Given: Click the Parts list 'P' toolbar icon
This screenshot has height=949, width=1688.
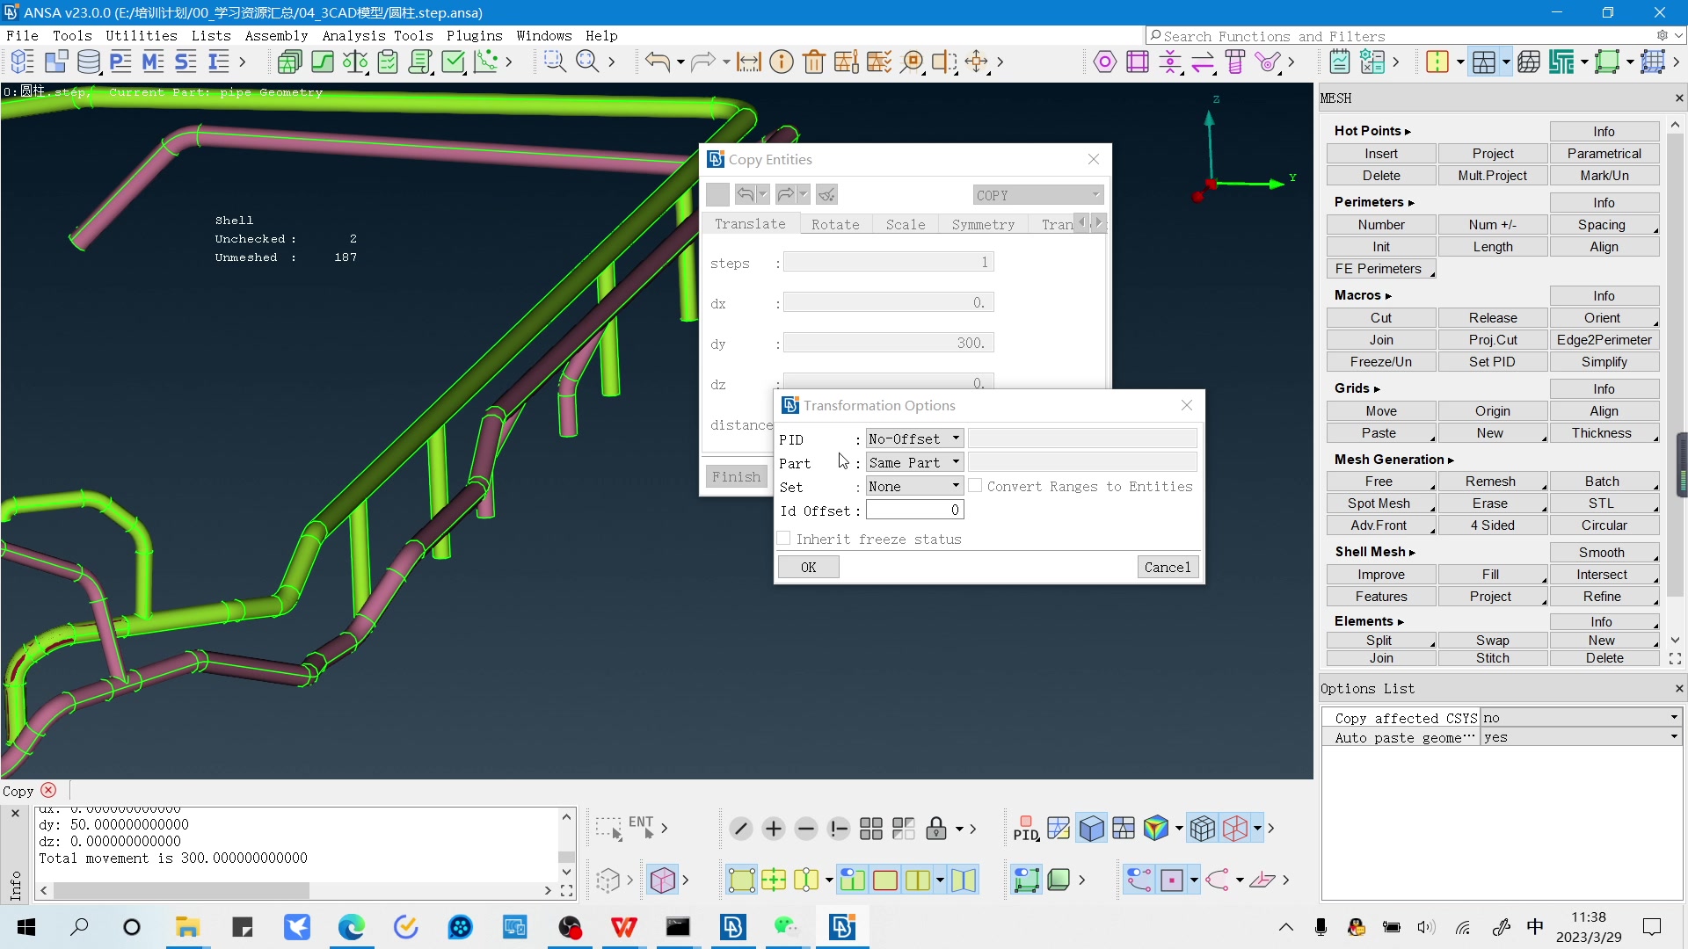Looking at the screenshot, I should 120,62.
